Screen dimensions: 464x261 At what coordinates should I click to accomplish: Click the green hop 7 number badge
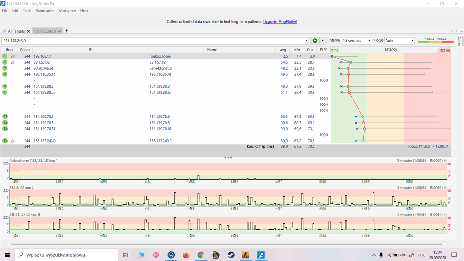(5, 92)
